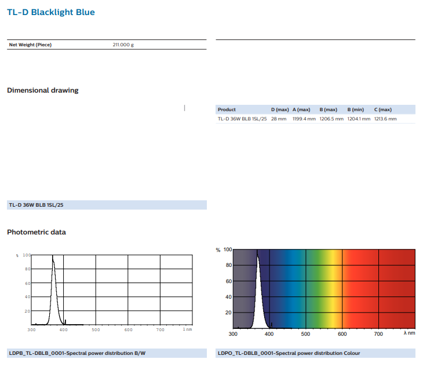Select the 'TL-D 36W BLB 1SL/25' table cell
423x374 pixels.
[x=242, y=119]
